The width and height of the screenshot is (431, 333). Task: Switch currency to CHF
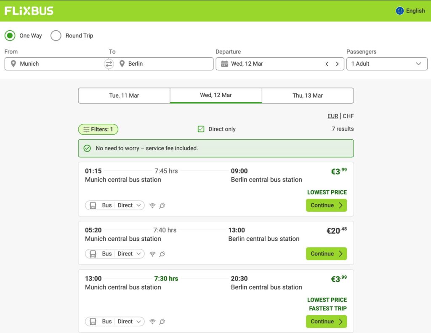point(348,116)
